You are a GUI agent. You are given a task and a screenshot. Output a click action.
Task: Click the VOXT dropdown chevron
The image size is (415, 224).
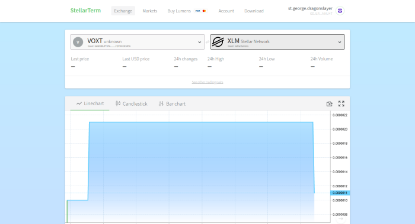click(199, 42)
